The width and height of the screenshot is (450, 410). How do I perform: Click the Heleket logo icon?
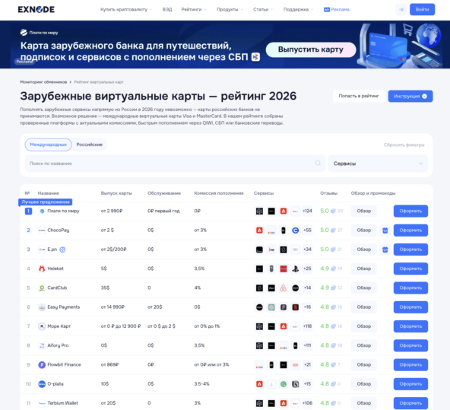tap(42, 269)
